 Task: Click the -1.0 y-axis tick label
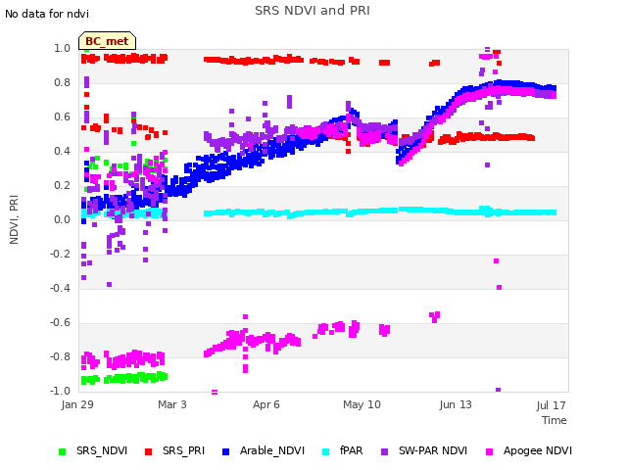[x=60, y=391]
